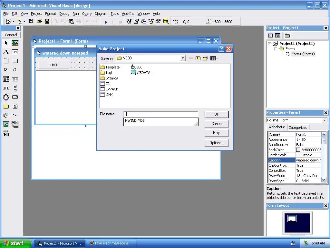This screenshot has width=330, height=248.
Task: Open the Add-Ins menu
Action: (x=128, y=14)
